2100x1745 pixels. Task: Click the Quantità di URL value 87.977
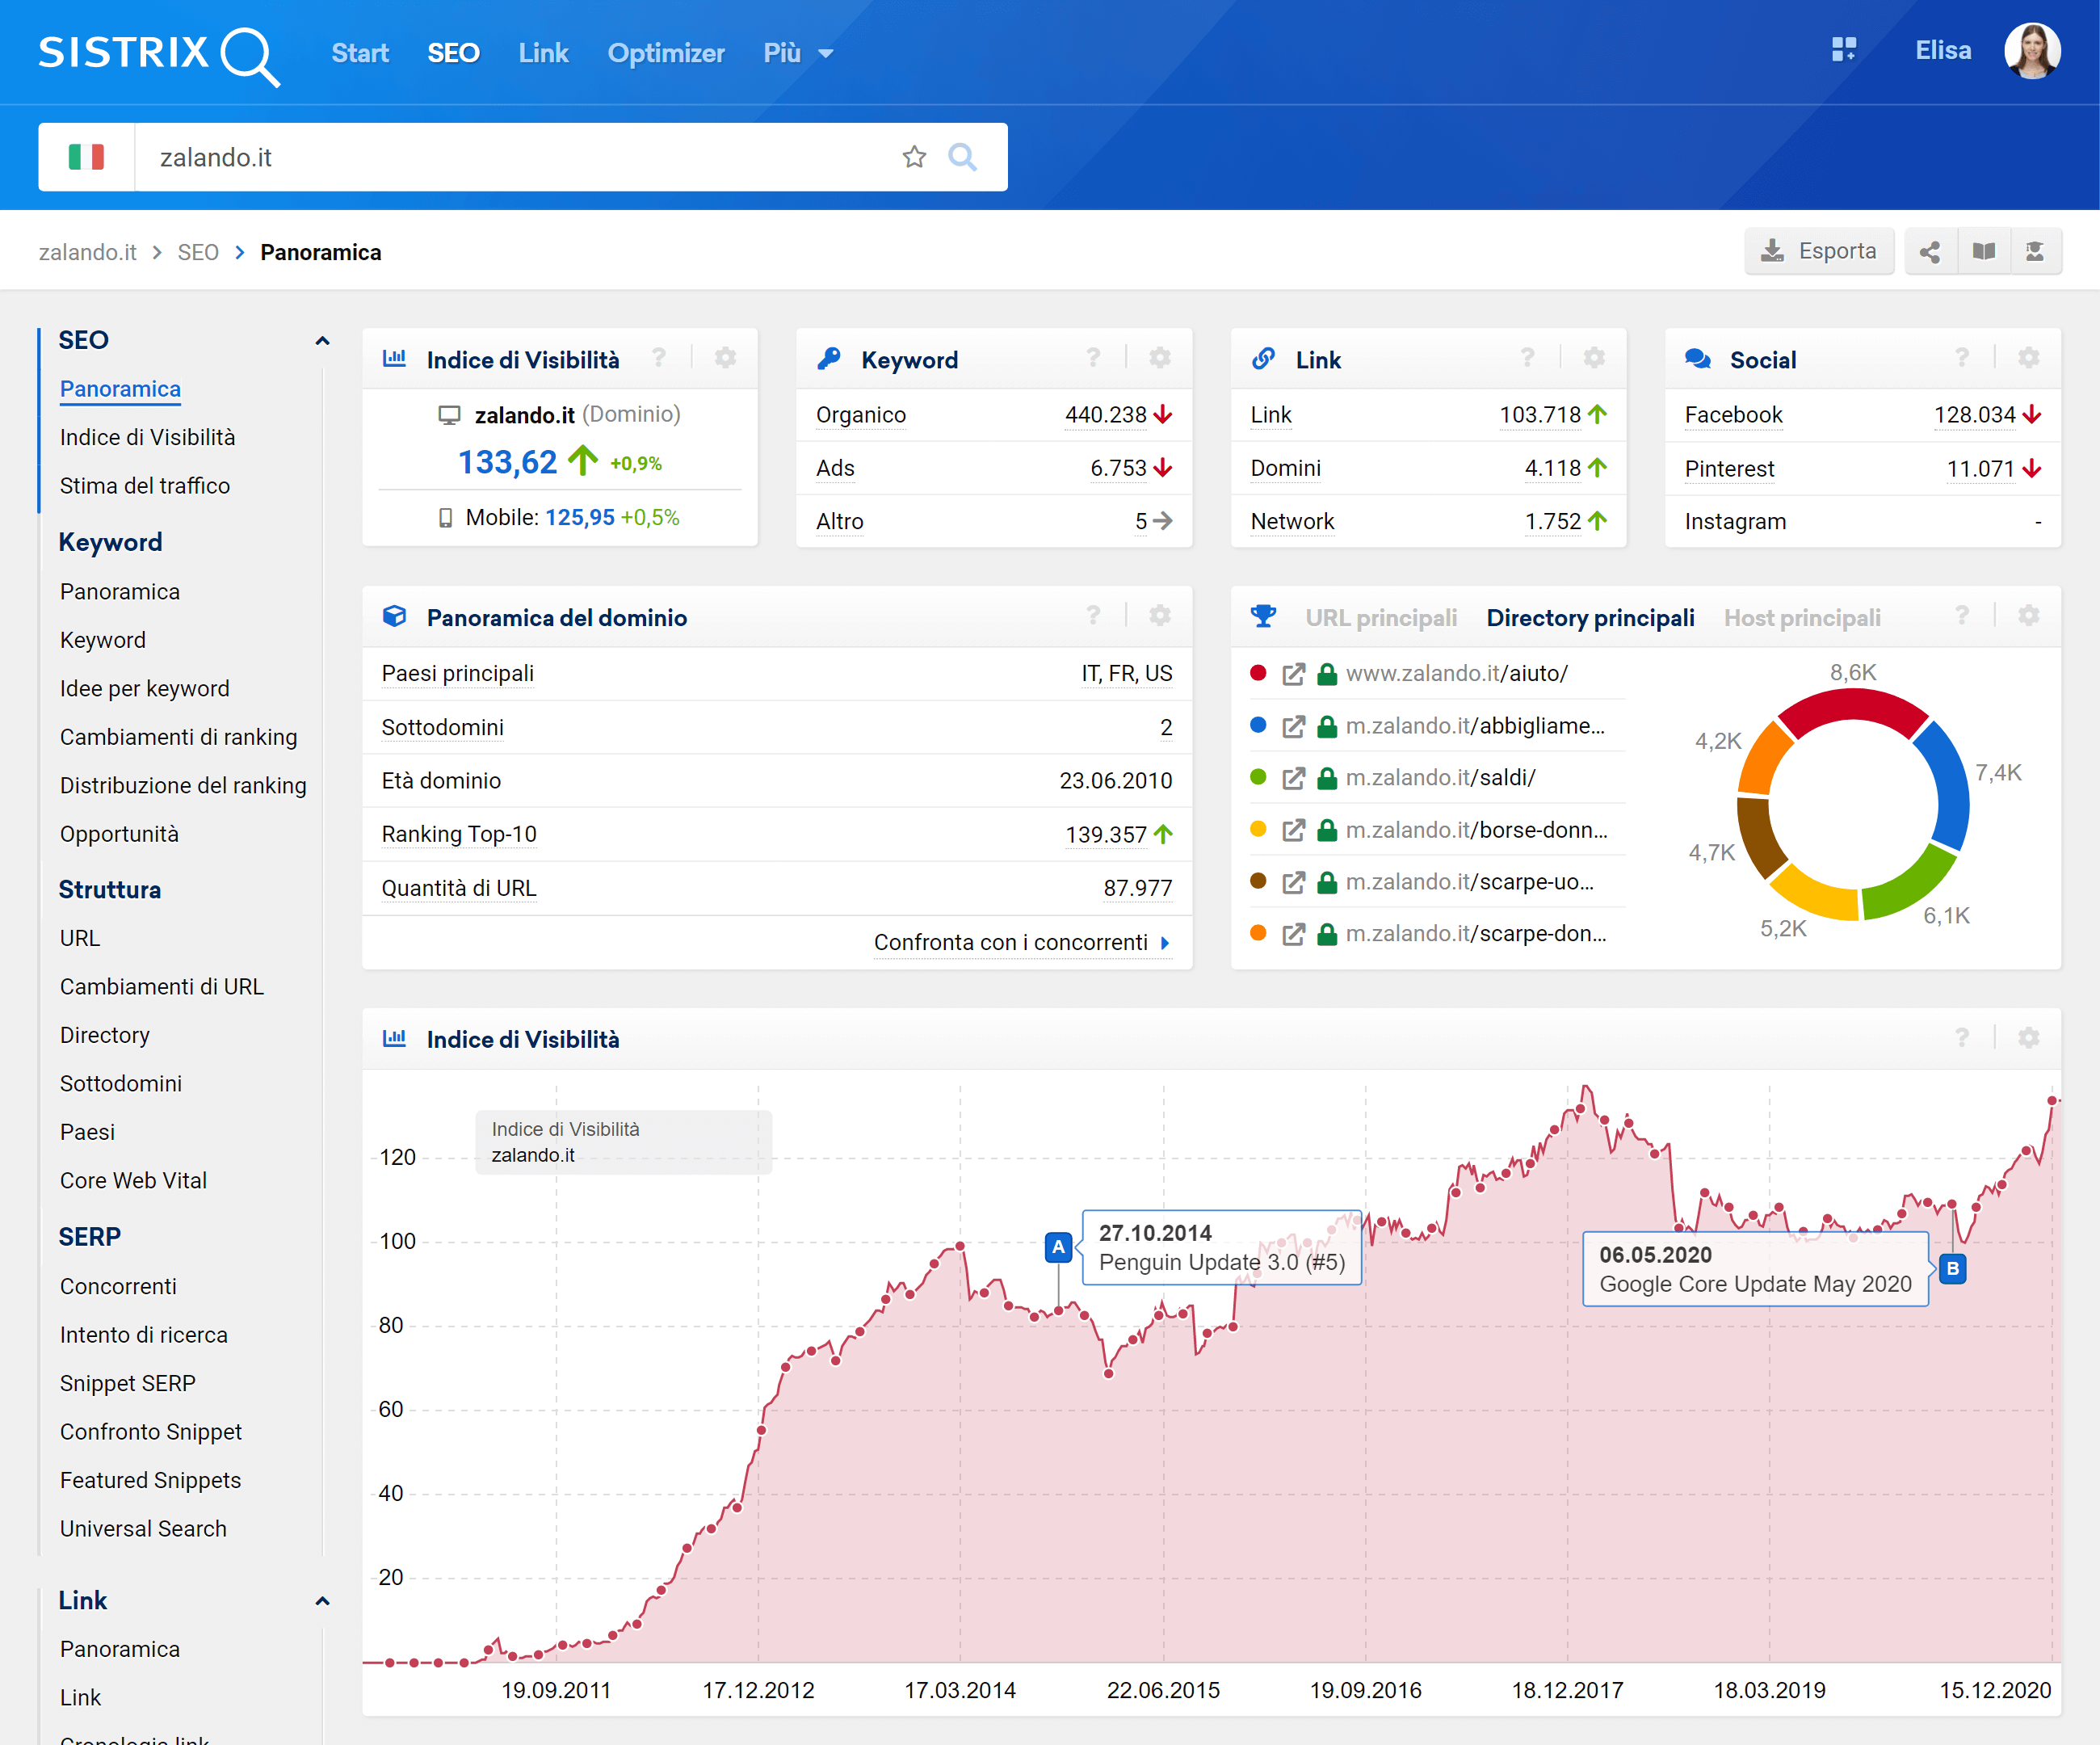(1137, 888)
